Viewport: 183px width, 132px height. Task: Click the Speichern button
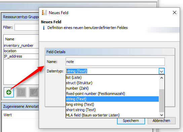pyautogui.click(x=131, y=121)
